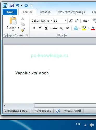Click the UK input language indicator in taskbar
The width and height of the screenshot is (96, 130).
click(78, 124)
